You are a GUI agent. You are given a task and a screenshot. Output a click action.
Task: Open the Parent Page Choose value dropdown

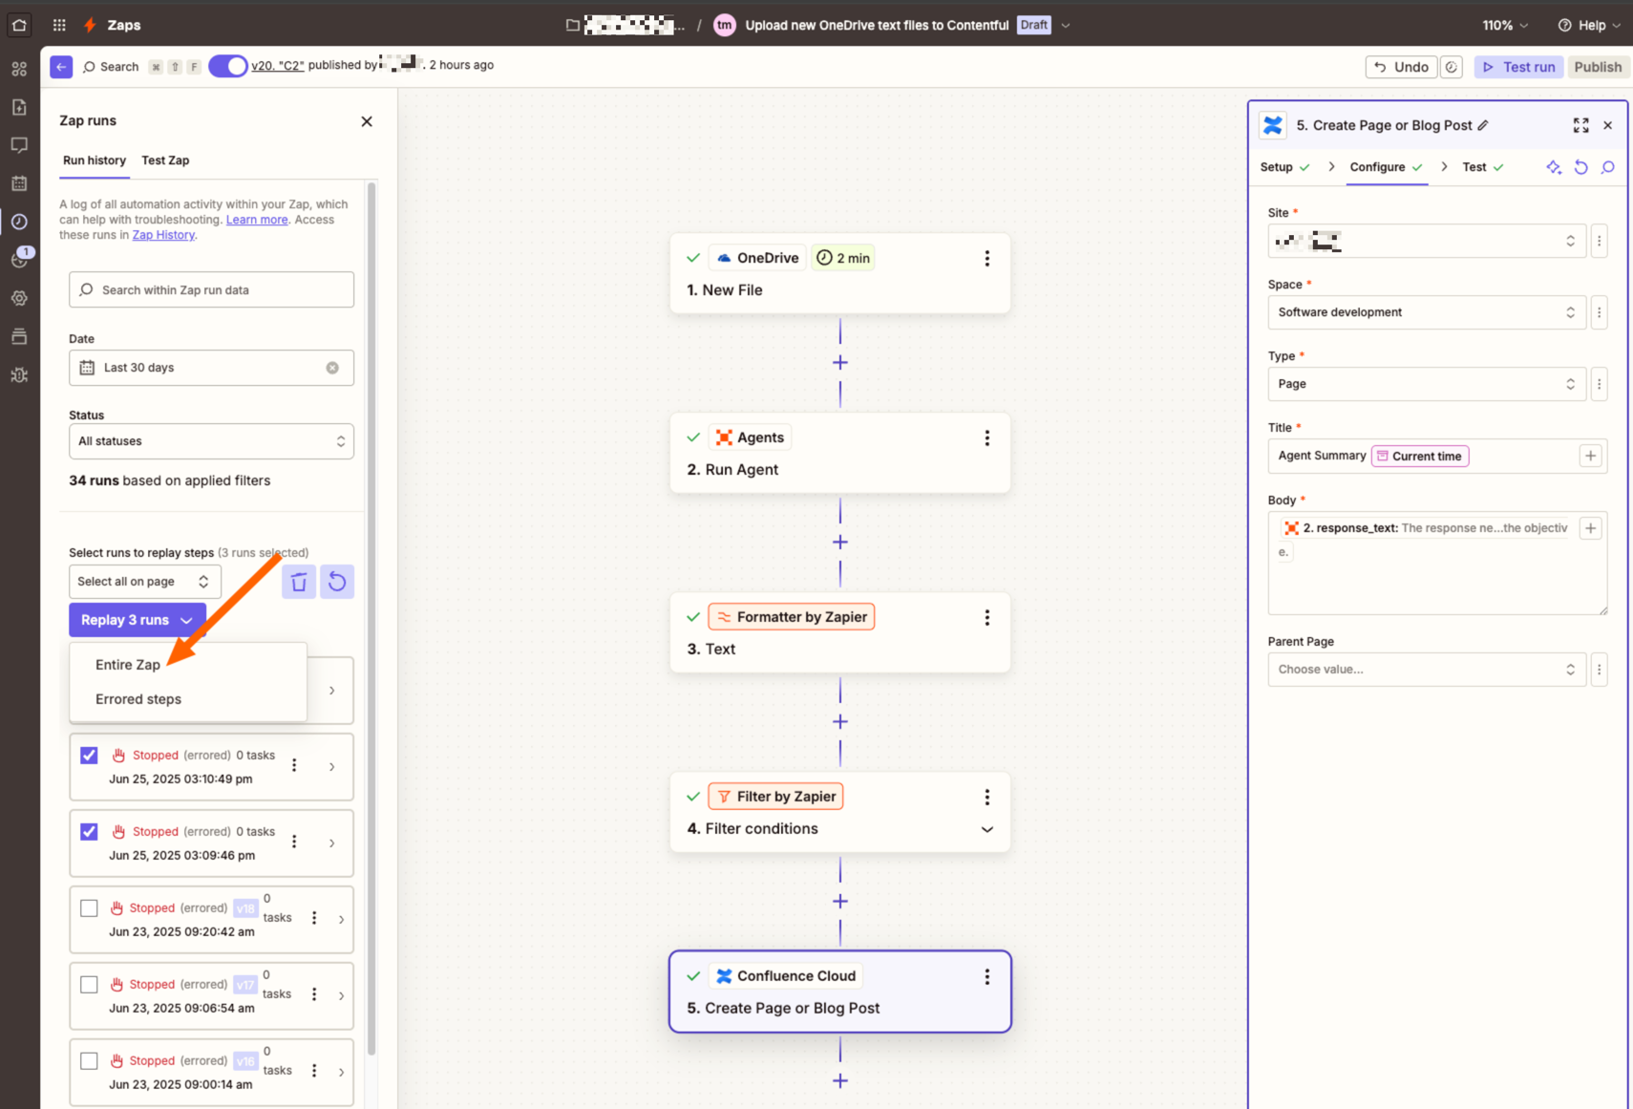pos(1427,670)
